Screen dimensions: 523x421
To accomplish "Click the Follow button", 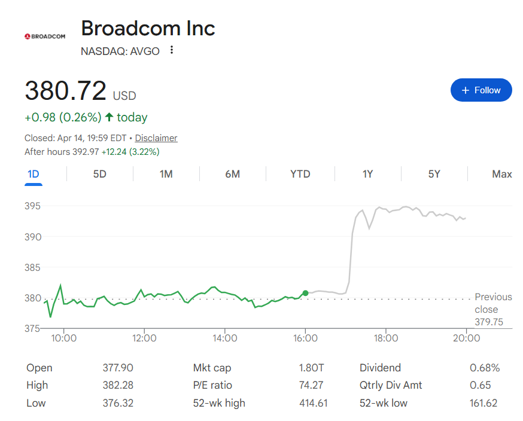I will [481, 90].
